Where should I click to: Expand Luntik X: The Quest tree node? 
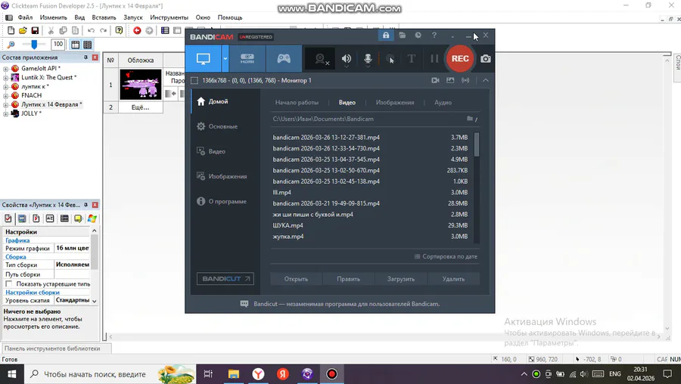point(5,78)
